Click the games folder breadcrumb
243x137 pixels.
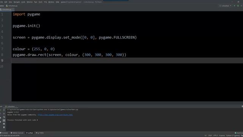pos(2,6)
